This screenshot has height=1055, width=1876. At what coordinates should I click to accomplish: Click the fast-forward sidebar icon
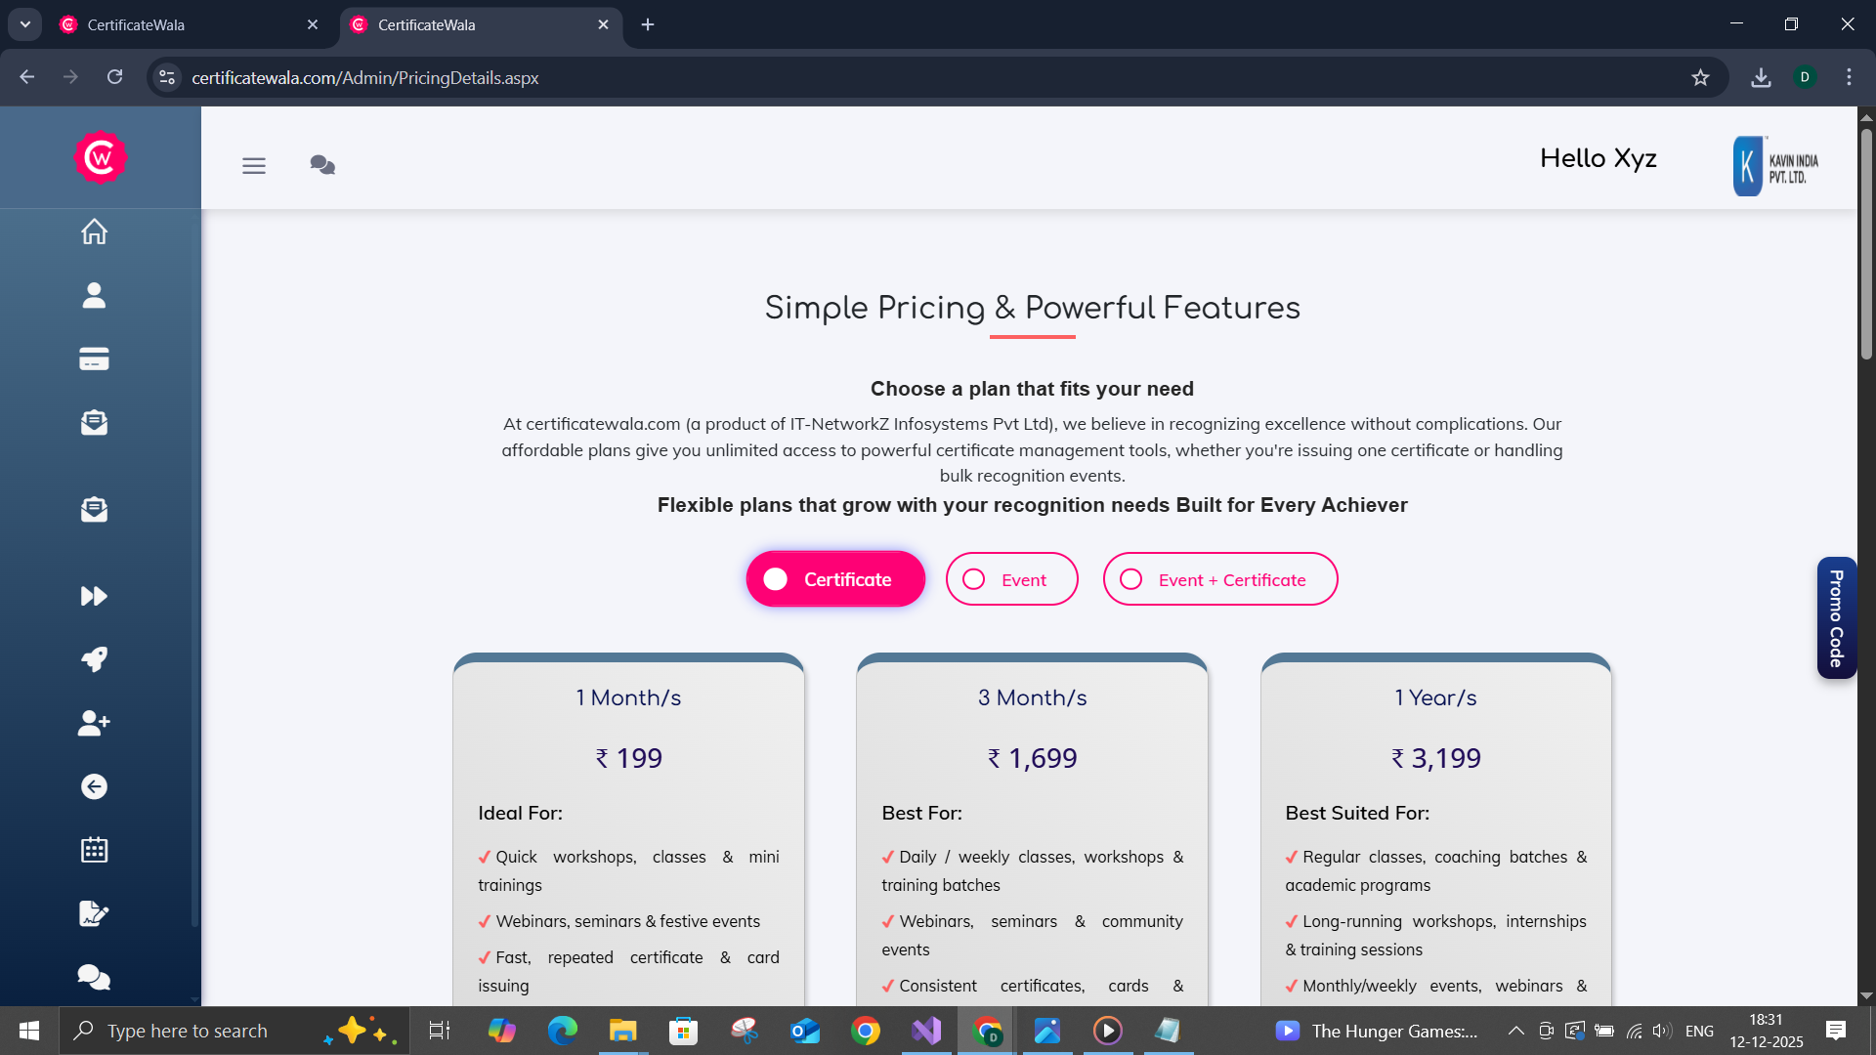pos(94,596)
